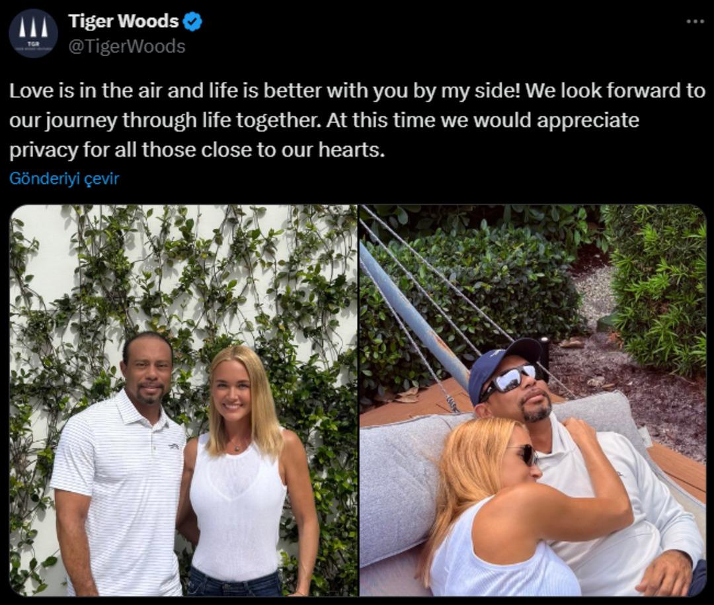This screenshot has height=605, width=714.
Task: Click the 'privacy for all those close' line
Action: tap(197, 150)
